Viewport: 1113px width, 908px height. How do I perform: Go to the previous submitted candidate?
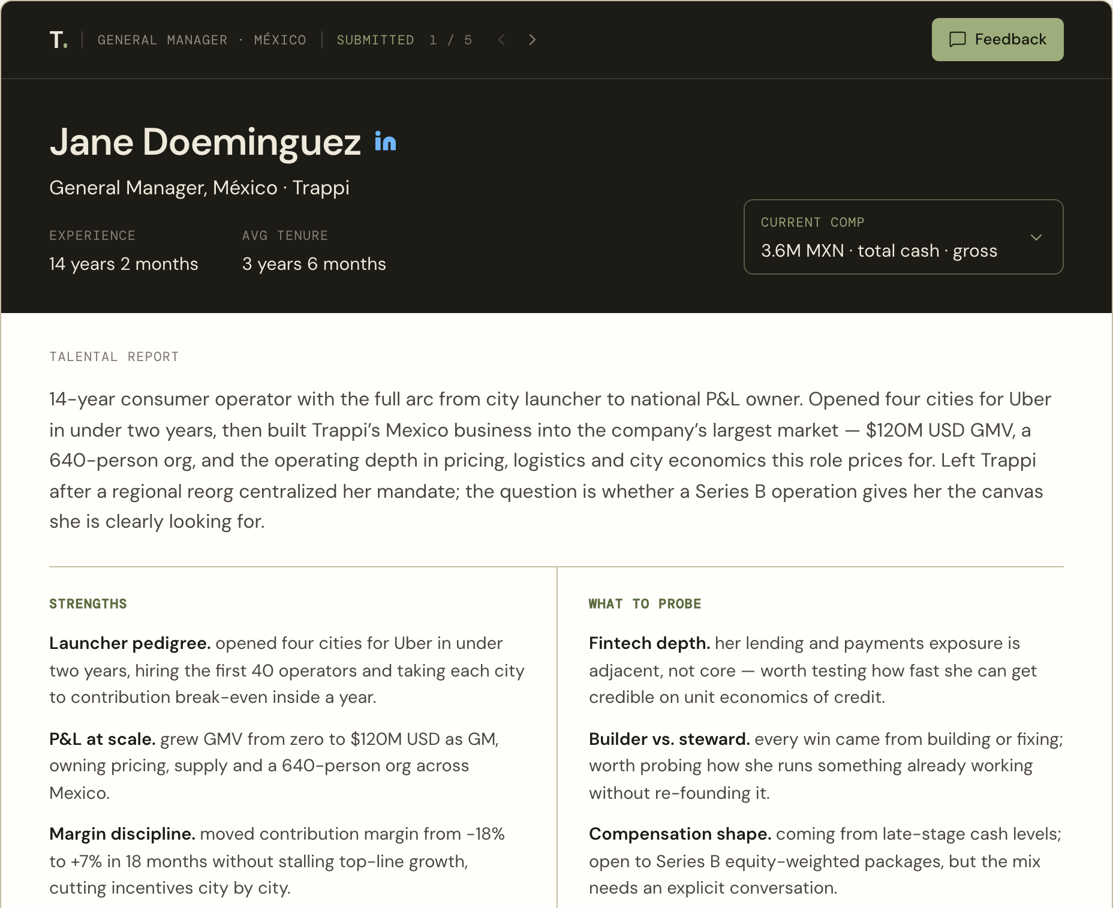pos(502,40)
